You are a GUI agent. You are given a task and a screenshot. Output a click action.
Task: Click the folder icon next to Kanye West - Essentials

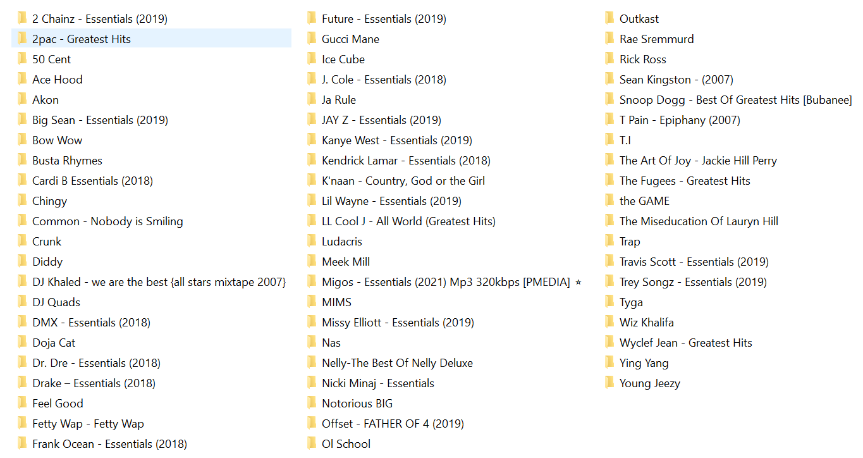point(312,140)
